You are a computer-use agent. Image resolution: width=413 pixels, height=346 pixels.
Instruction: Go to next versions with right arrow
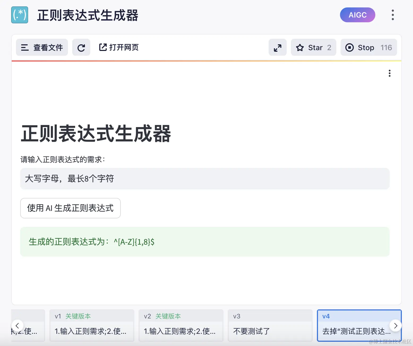tap(395, 326)
